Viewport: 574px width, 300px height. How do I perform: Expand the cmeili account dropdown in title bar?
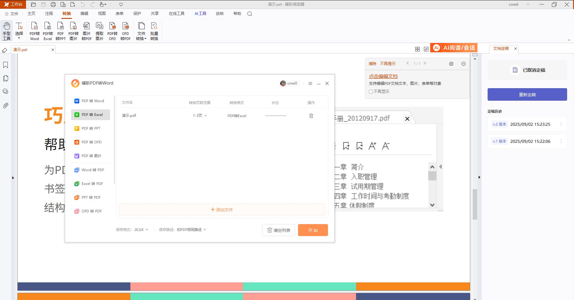[528, 4]
